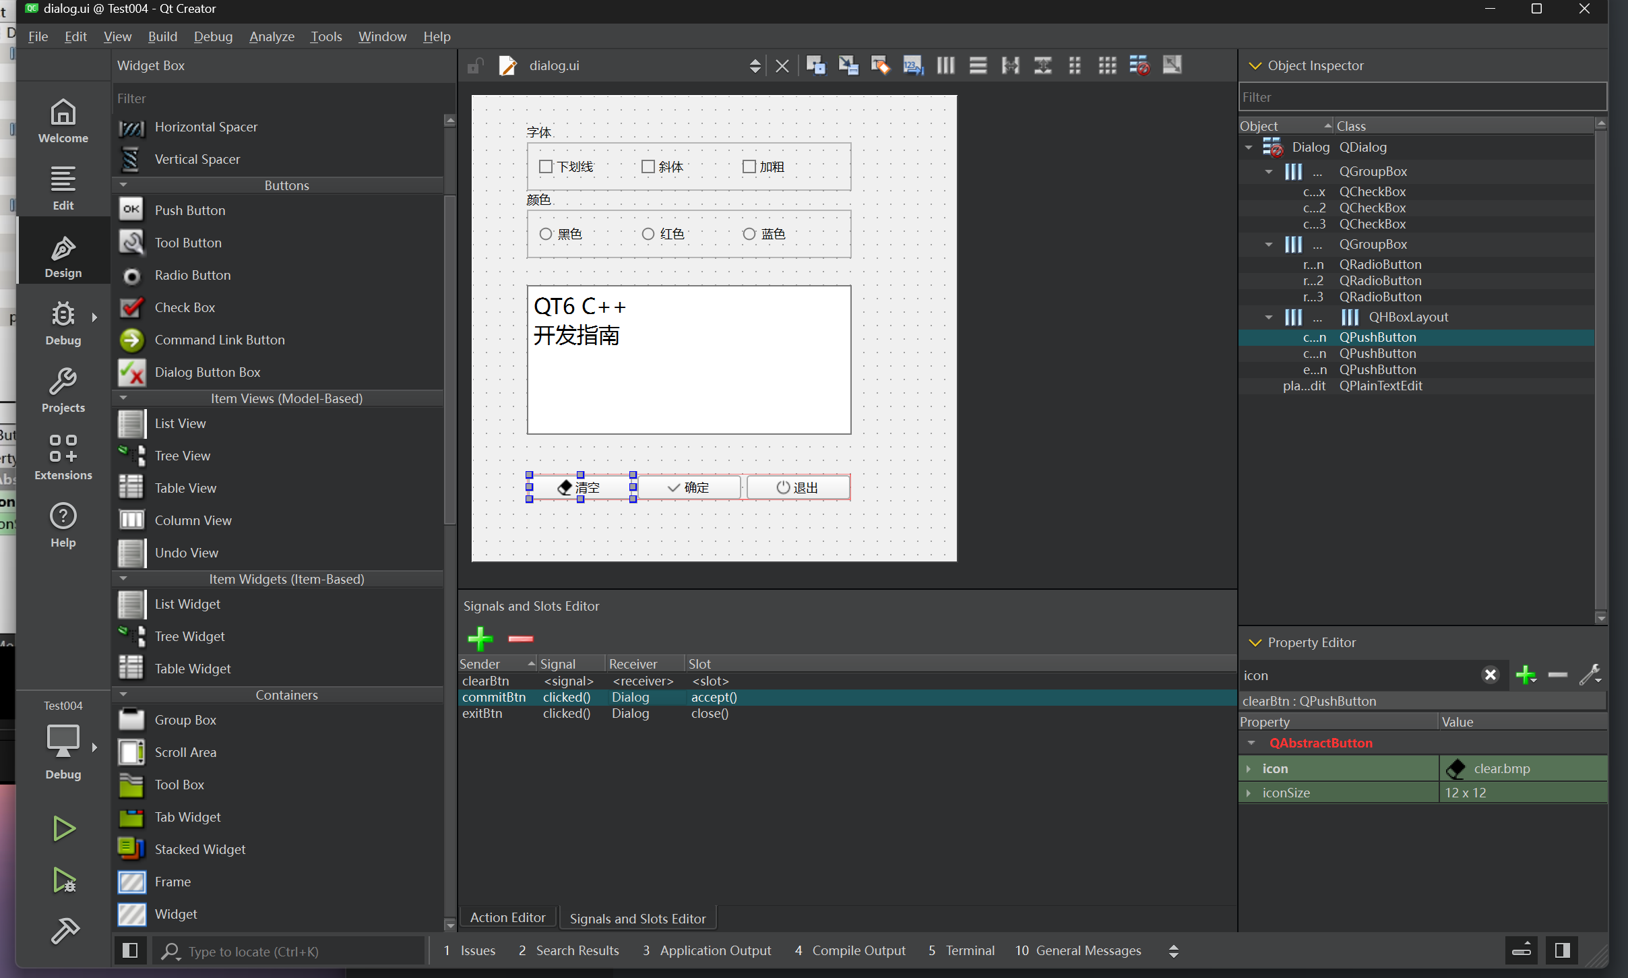Click the 退出 button on the form
Screen dimensions: 1628x978
click(x=798, y=487)
